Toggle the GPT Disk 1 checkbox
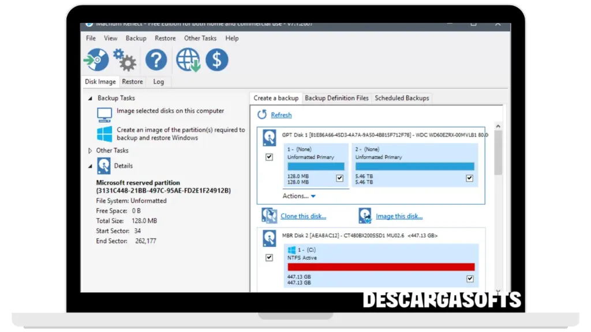The height and width of the screenshot is (332, 591). [x=269, y=157]
